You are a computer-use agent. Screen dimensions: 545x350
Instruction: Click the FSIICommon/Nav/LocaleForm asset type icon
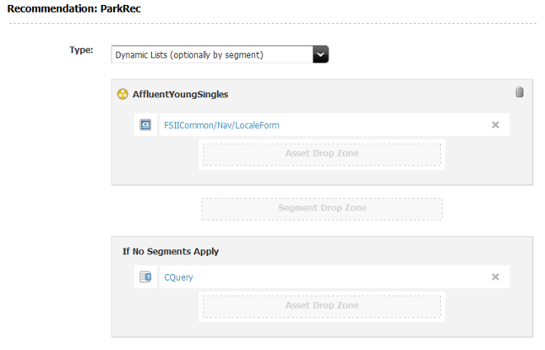145,125
